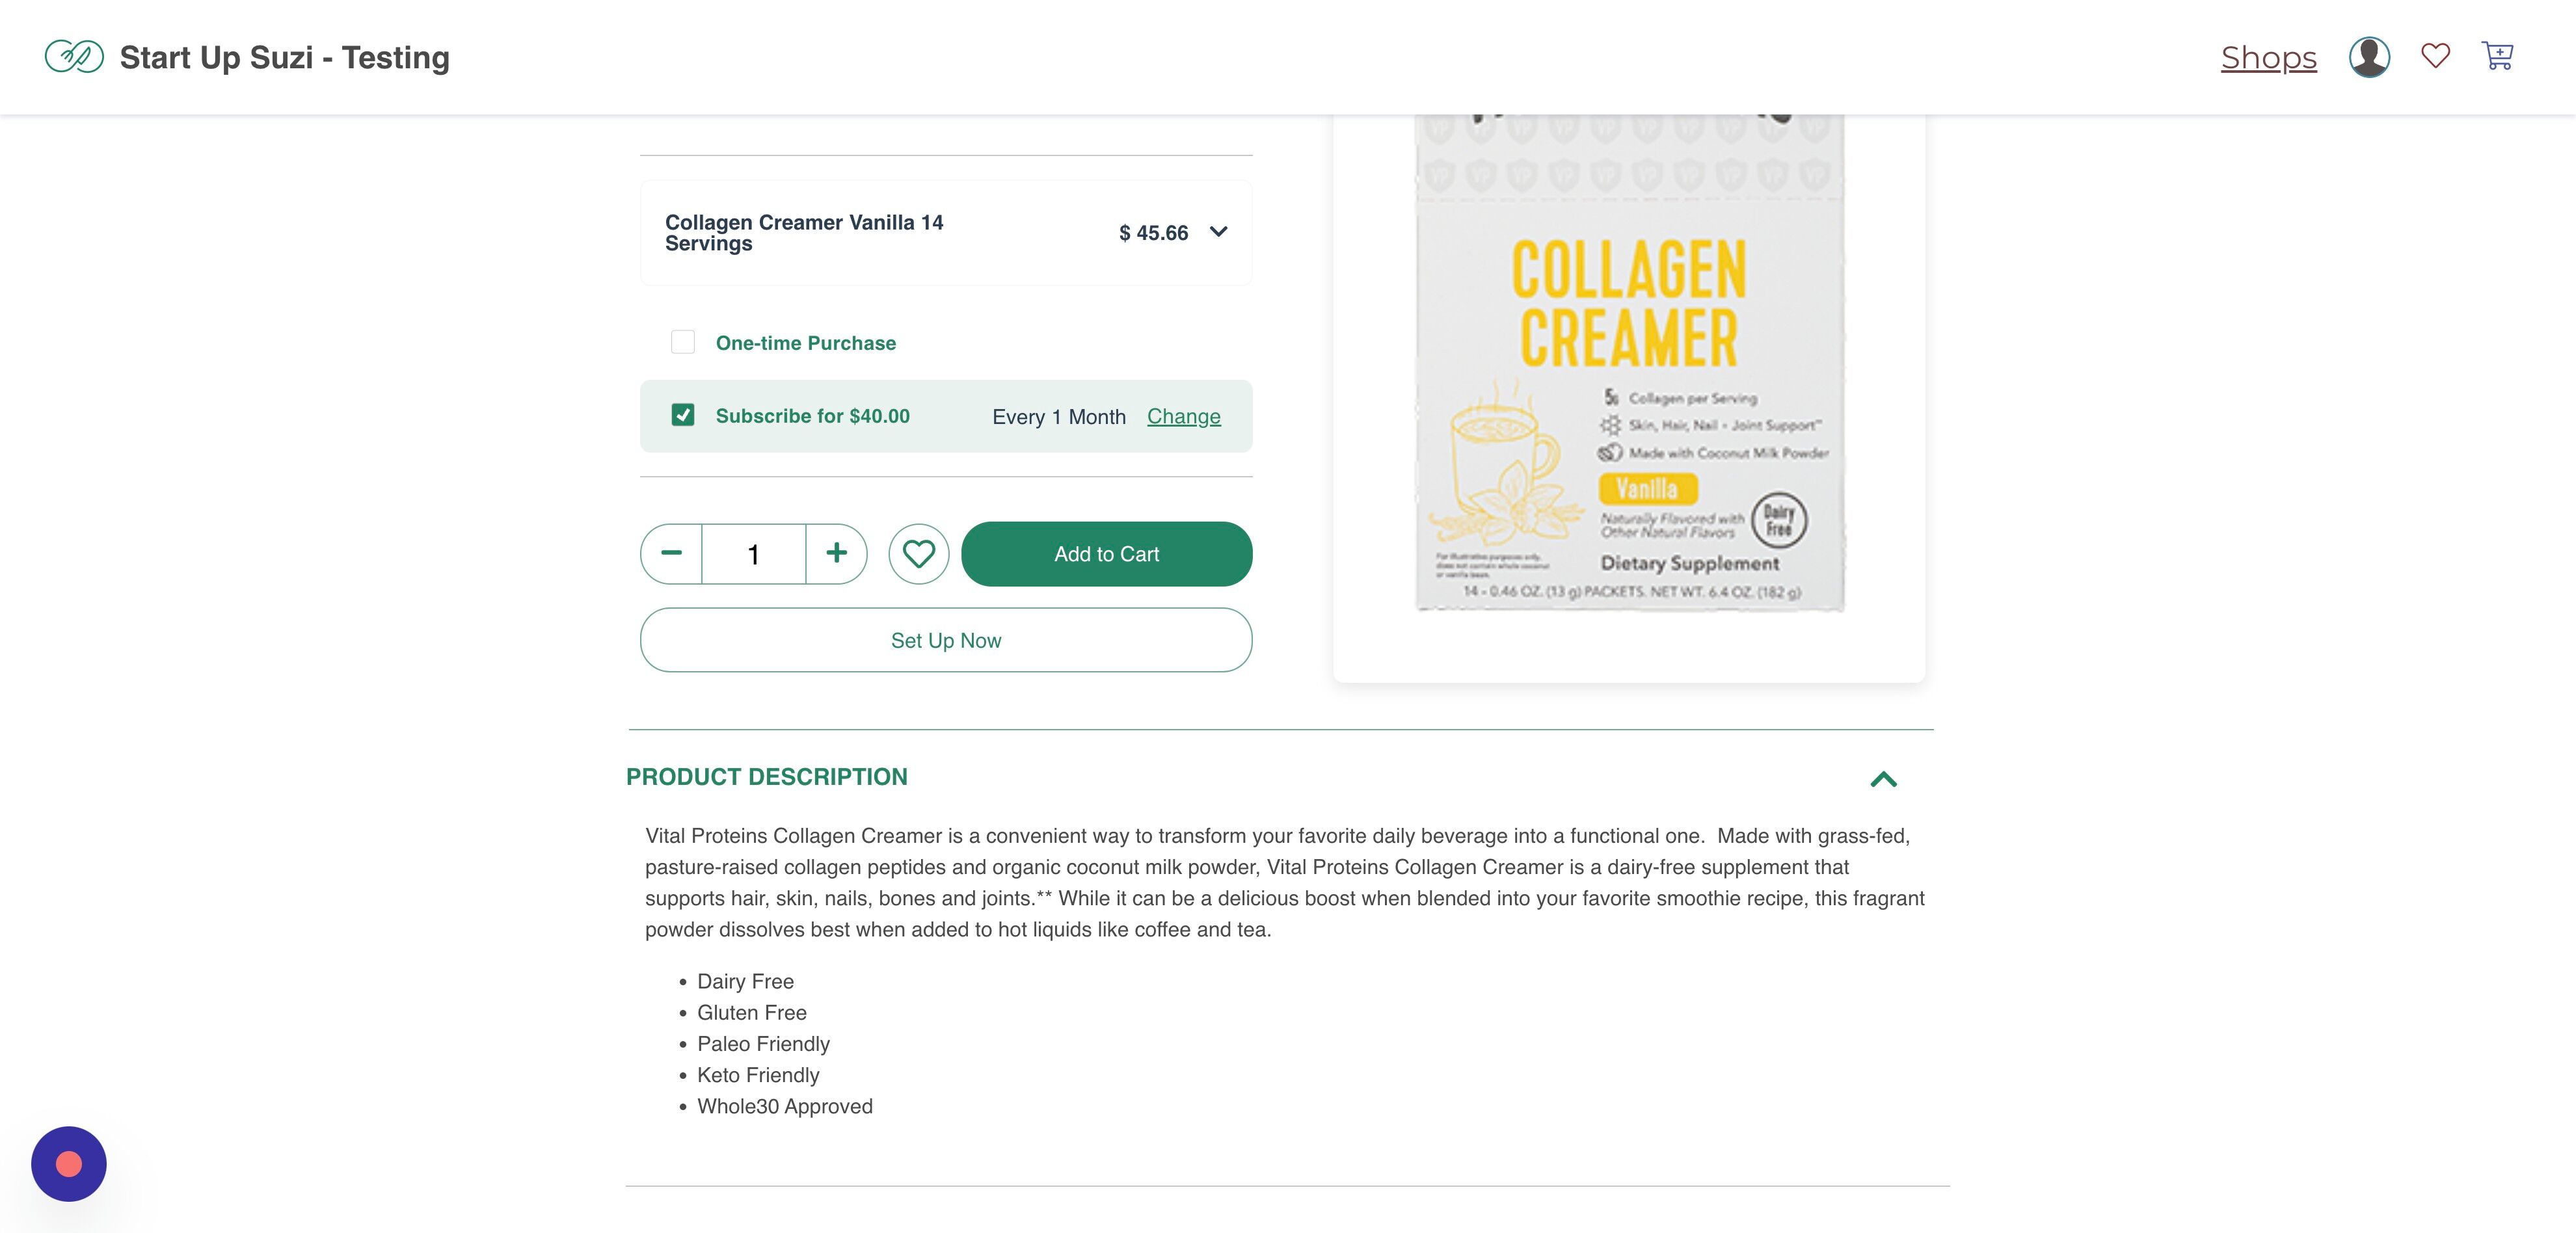Screen dimensions: 2576x1233
Task: Open the shopping cart icon
Action: [2497, 56]
